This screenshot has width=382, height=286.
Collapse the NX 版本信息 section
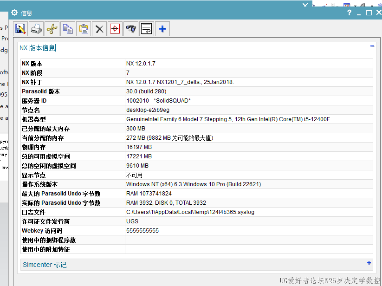372,46
